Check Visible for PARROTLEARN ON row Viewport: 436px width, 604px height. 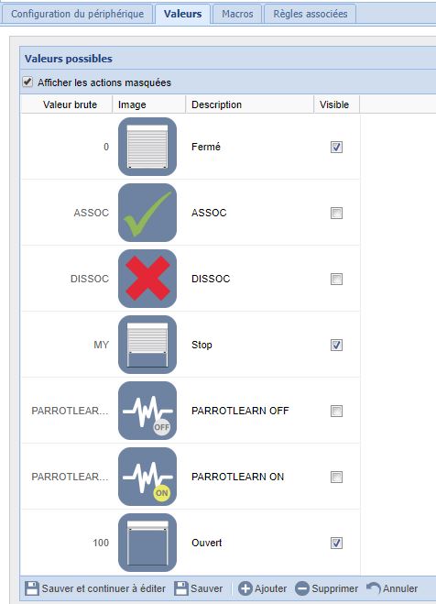[x=336, y=477]
